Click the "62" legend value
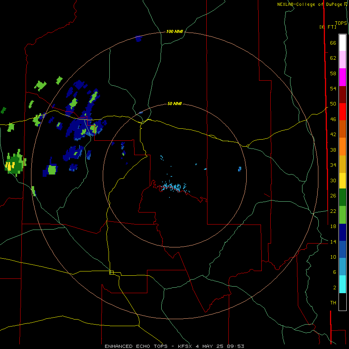Image resolution: width=349 pixels, height=349 pixels. pos(333,58)
